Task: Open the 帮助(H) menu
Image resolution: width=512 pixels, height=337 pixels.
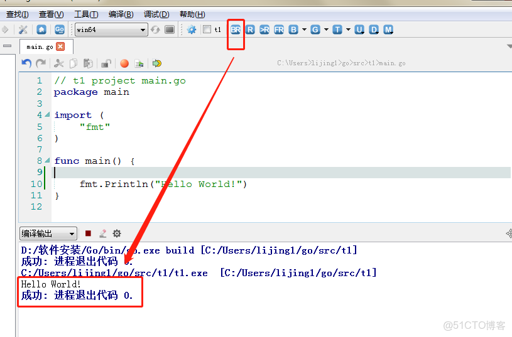Action: coord(192,14)
